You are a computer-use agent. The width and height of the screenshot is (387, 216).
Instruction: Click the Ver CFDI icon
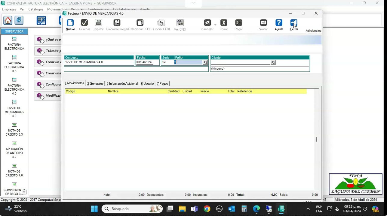(180, 23)
